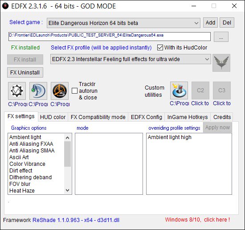Switch to the FX settings tab
245x230 pixels.
(21, 116)
